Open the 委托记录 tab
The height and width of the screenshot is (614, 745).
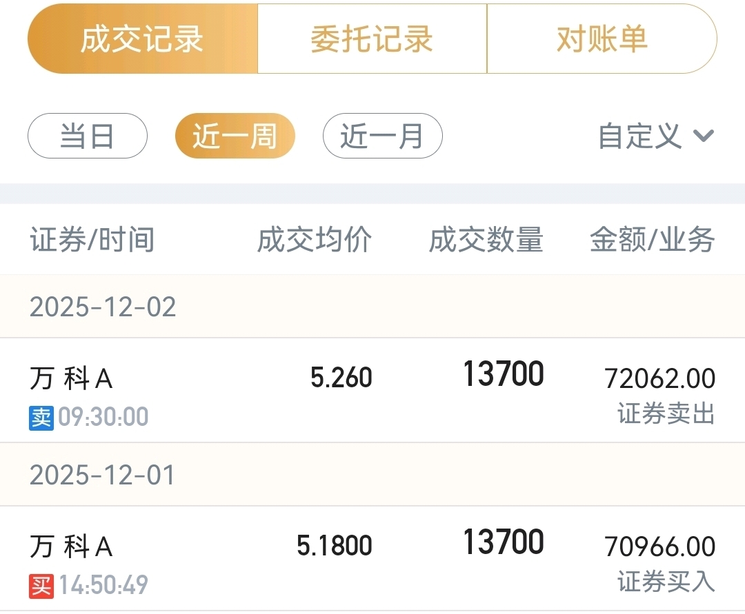point(372,39)
